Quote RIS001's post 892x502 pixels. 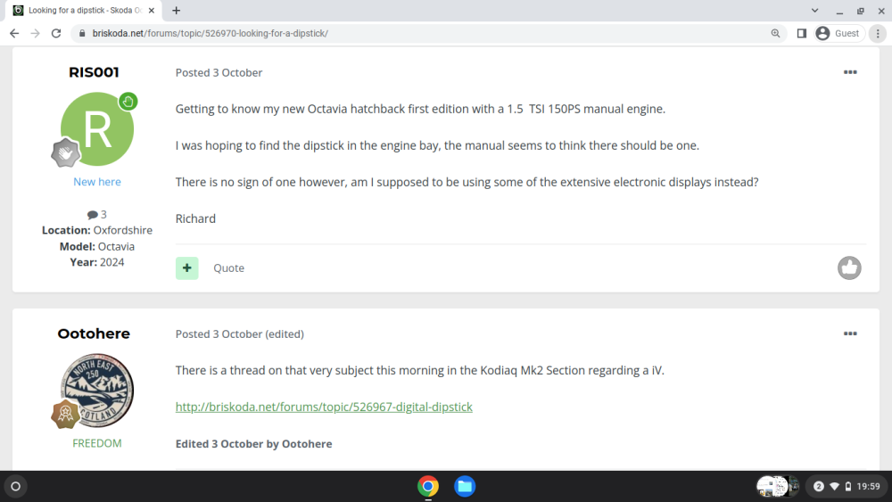pyautogui.click(x=228, y=268)
